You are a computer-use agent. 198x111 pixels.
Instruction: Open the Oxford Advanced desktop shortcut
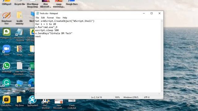[19, 83]
